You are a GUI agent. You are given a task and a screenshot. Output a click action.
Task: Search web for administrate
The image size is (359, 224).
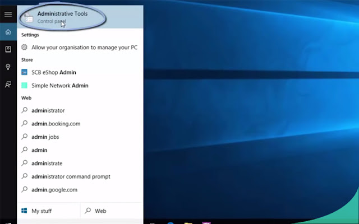tap(80, 164)
